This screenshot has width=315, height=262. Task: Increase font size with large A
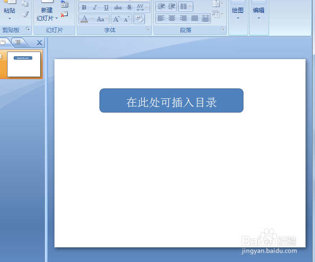coord(117,19)
